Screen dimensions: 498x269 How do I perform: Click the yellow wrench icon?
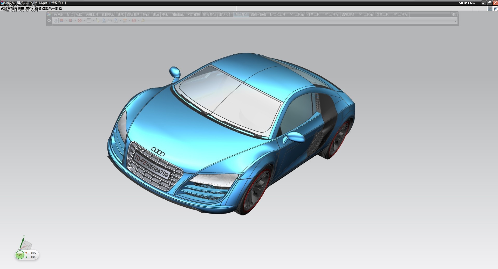click(143, 20)
